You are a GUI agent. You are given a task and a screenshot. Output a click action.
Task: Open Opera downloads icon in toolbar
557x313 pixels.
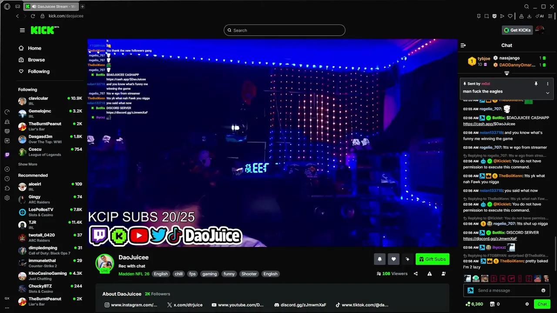point(529,16)
